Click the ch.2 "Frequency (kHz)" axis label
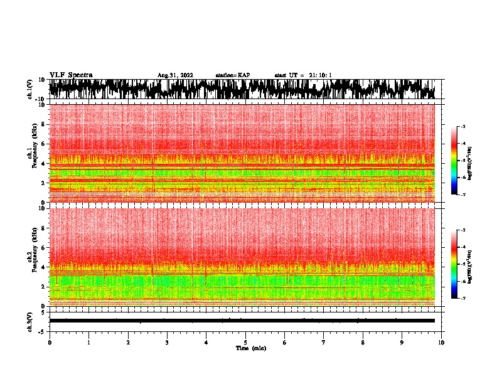 pyautogui.click(x=35, y=250)
